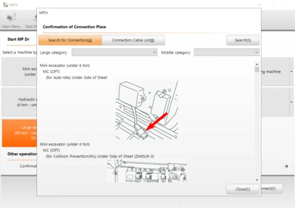
Task: Select orange Large excavator 40 ton type
Action: click(x=19, y=133)
